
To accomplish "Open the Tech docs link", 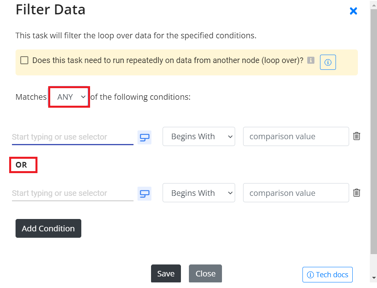I will coord(328,274).
